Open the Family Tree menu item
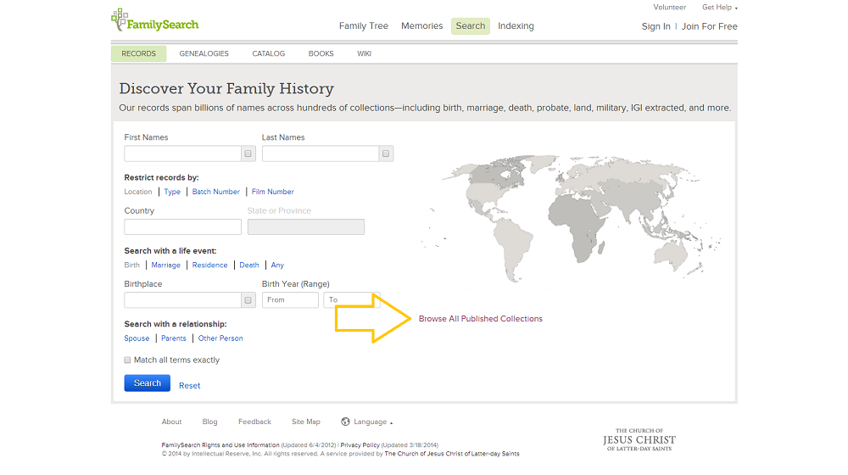Screen dimensions: 848x475 coord(364,26)
